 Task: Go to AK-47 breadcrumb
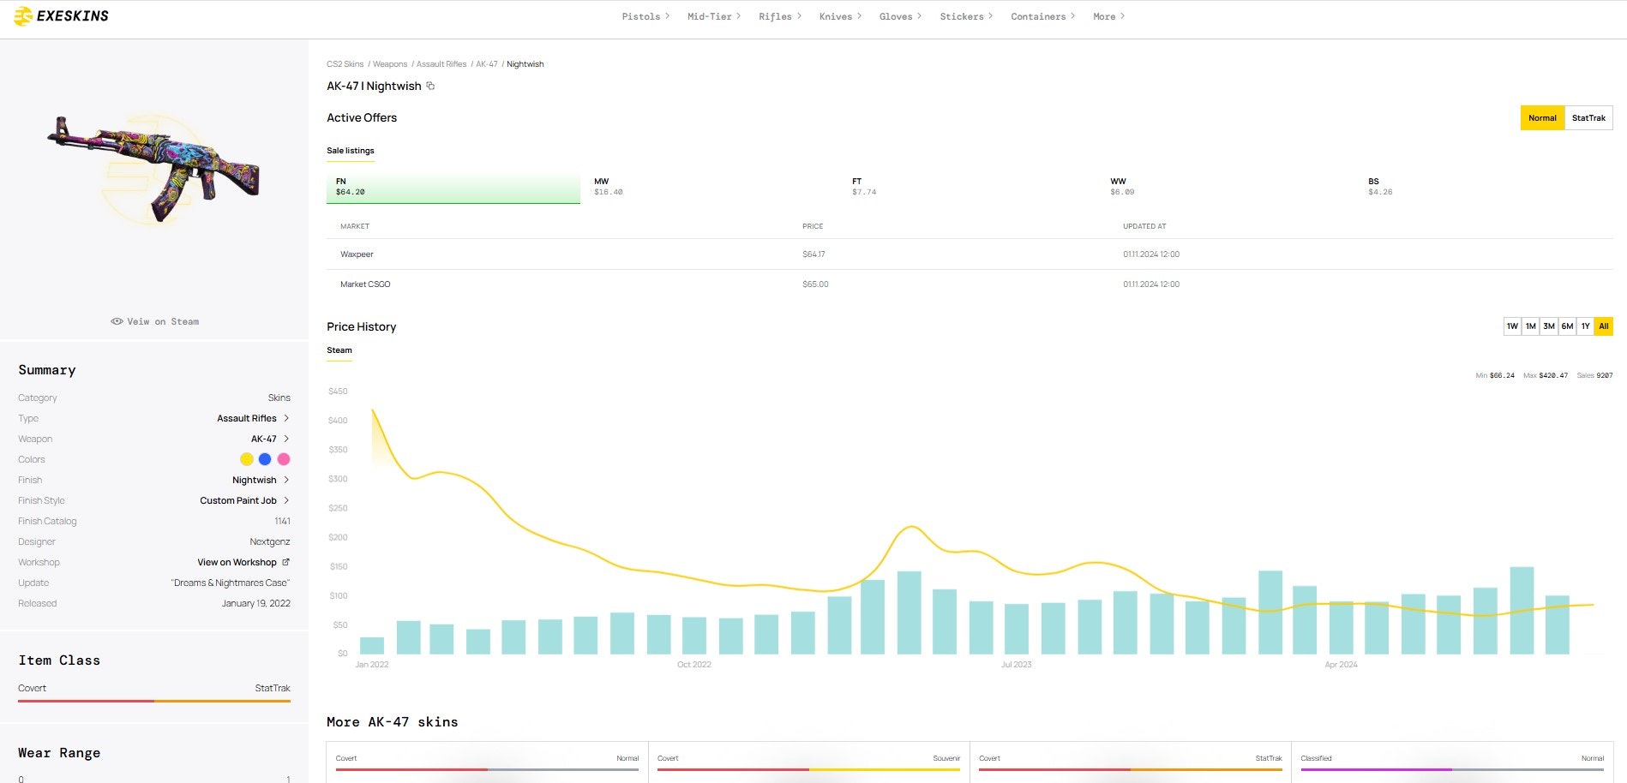tap(487, 64)
